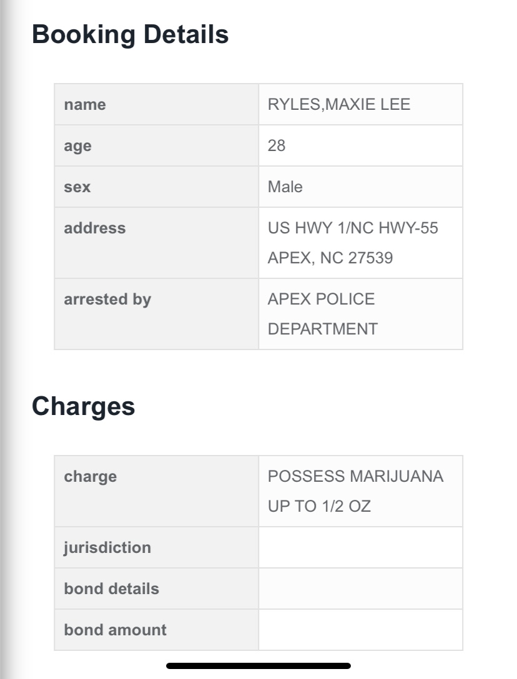Click the Charges section heading

[83, 406]
